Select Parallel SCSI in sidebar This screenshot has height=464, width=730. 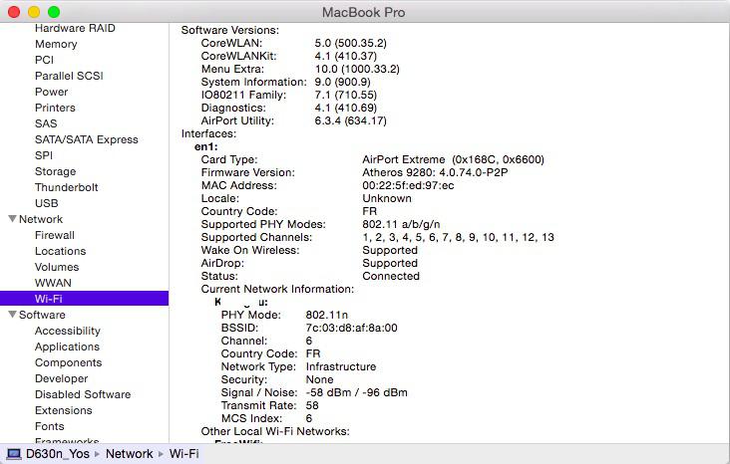pyautogui.click(x=69, y=76)
